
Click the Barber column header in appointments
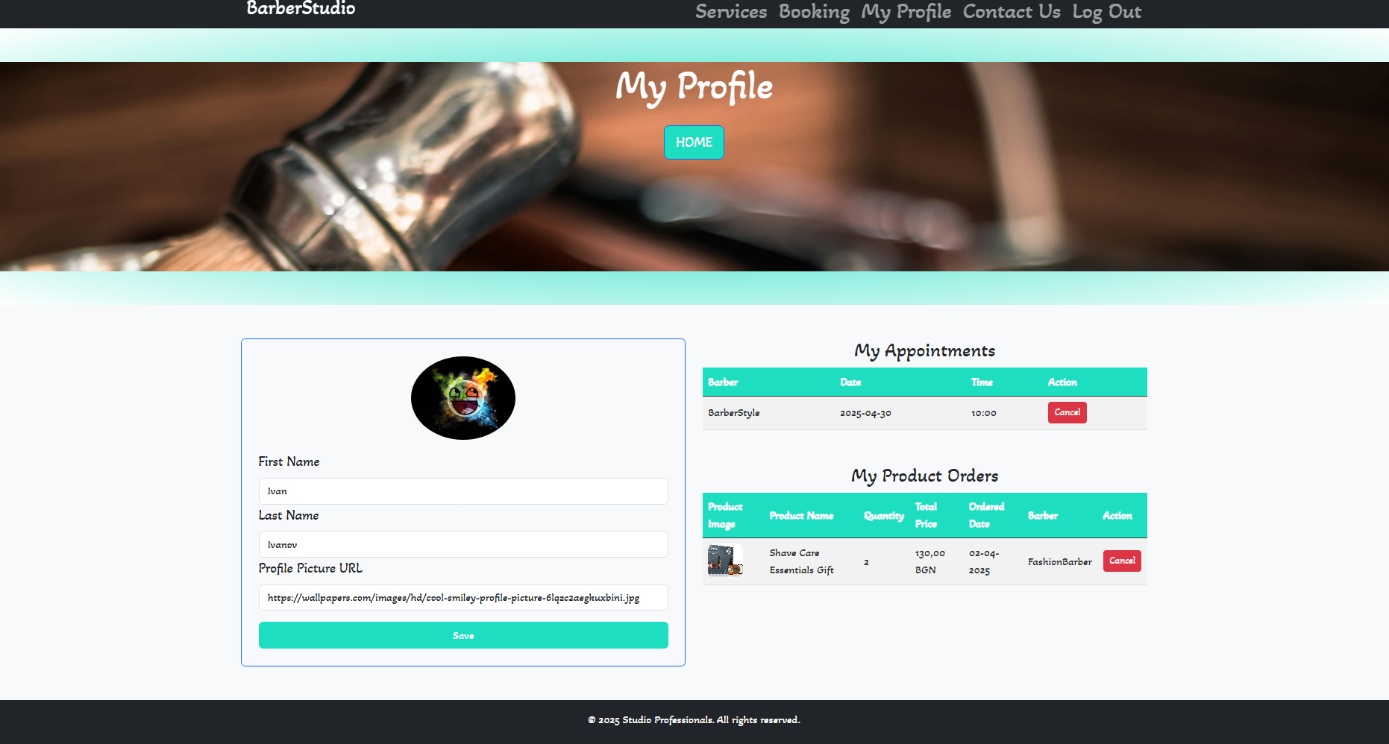tap(723, 382)
